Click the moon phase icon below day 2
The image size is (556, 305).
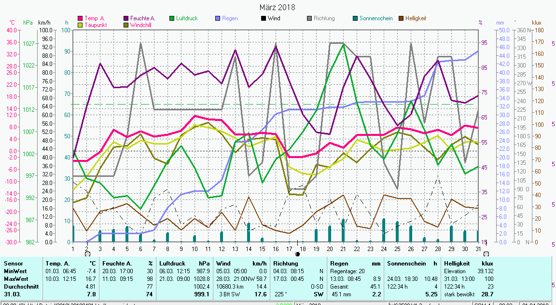pos(87,253)
